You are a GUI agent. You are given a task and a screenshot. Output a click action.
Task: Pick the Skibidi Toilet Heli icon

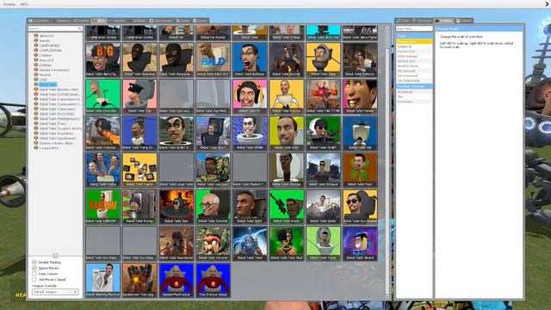(360, 133)
